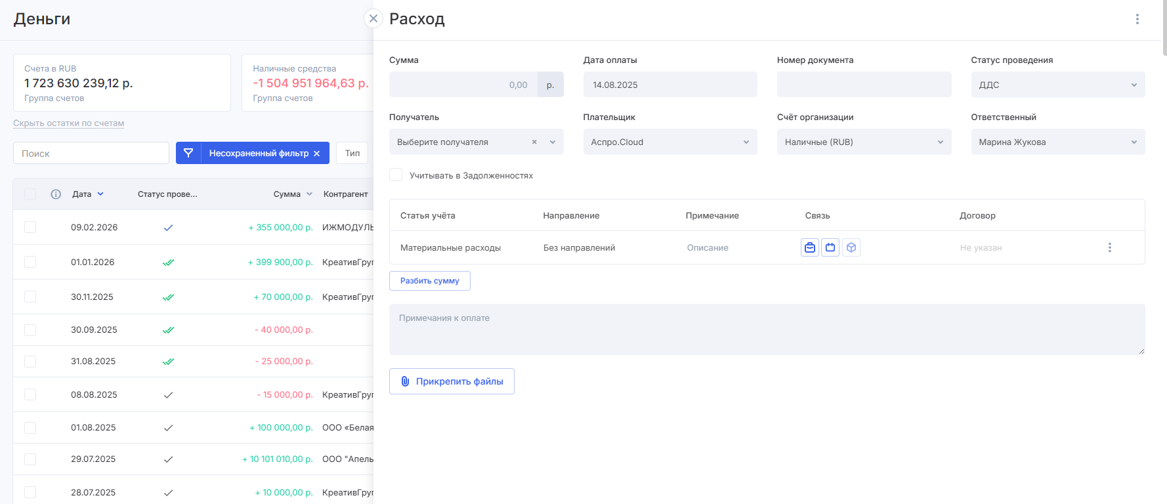Viewport: 1167px width, 504px height.
Task: Select the row checkbox for 30.11.2025
Action: coord(30,297)
